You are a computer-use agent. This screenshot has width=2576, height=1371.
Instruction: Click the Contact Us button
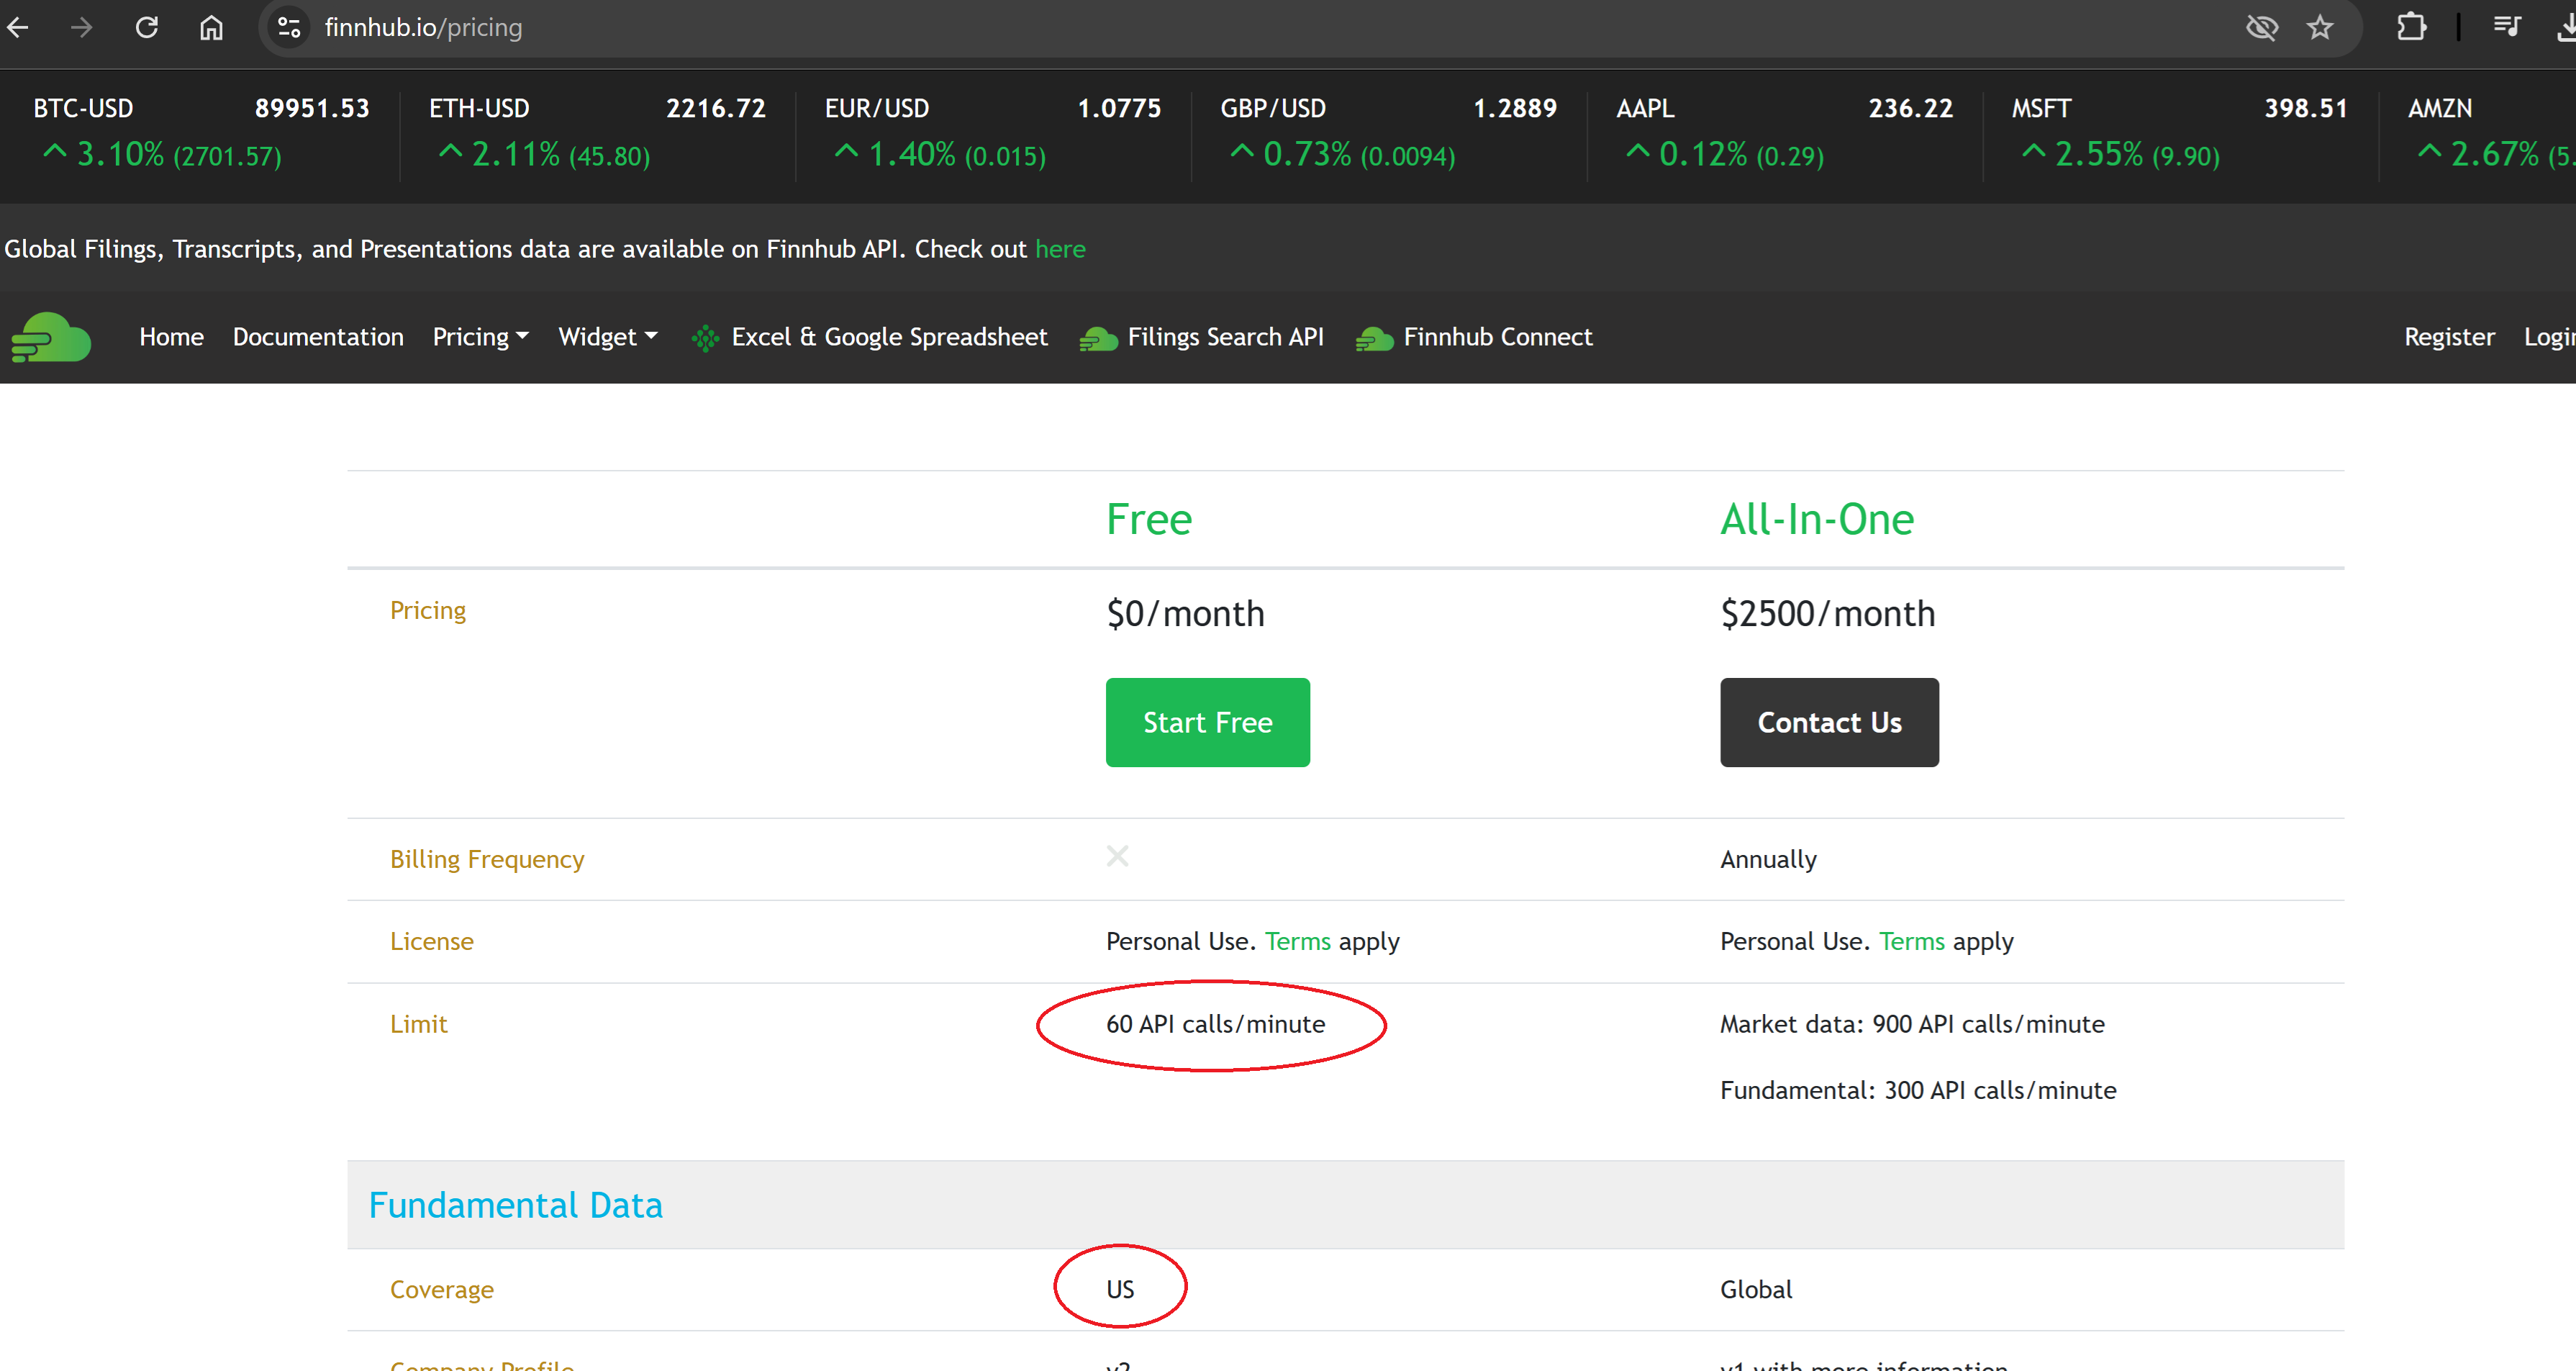pos(1829,722)
